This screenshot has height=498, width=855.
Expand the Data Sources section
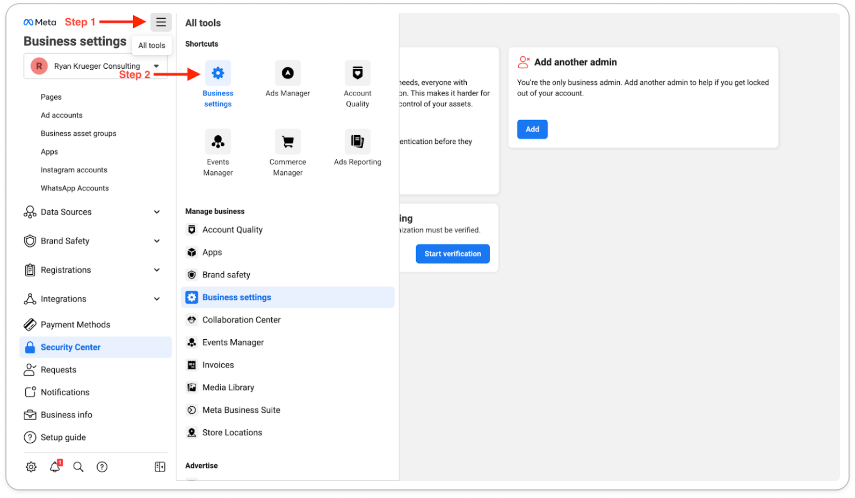tap(157, 212)
